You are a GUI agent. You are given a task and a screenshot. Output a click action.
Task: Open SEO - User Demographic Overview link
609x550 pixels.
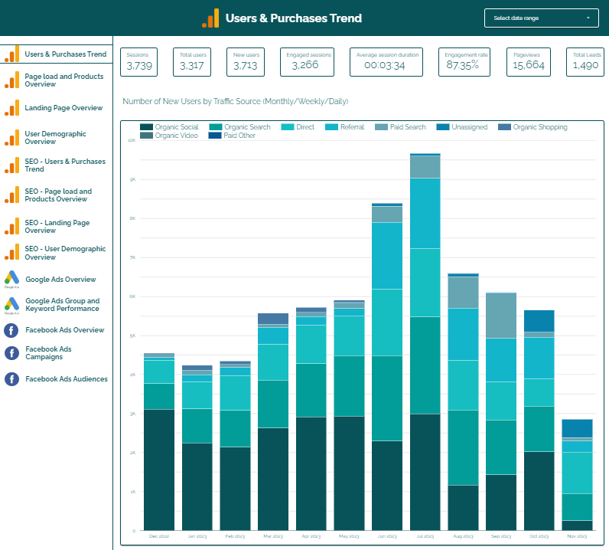point(65,253)
